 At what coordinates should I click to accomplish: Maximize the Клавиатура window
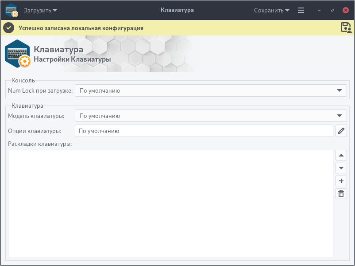point(332,10)
